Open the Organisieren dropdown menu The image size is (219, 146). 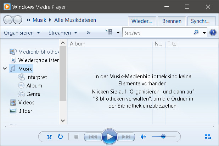coord(22,33)
